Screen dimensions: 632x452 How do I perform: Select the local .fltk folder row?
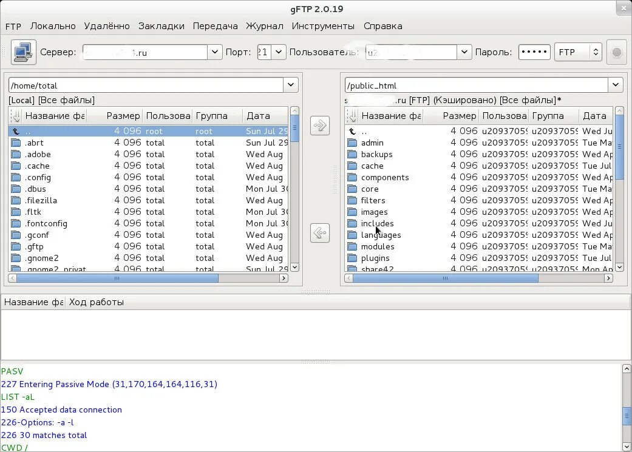148,212
